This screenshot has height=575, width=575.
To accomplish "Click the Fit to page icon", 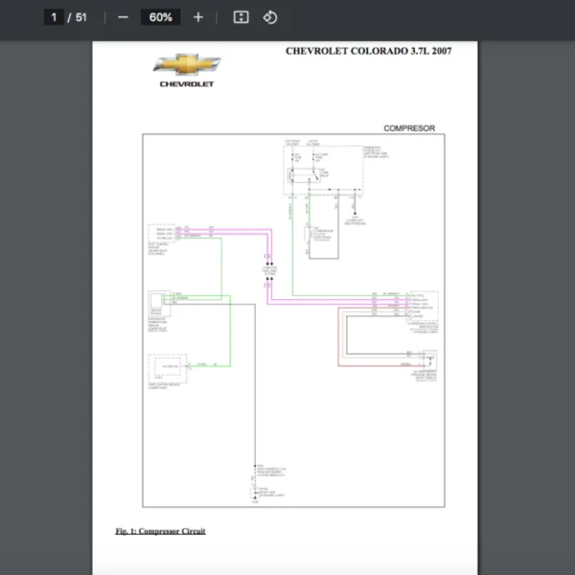I will tap(241, 17).
